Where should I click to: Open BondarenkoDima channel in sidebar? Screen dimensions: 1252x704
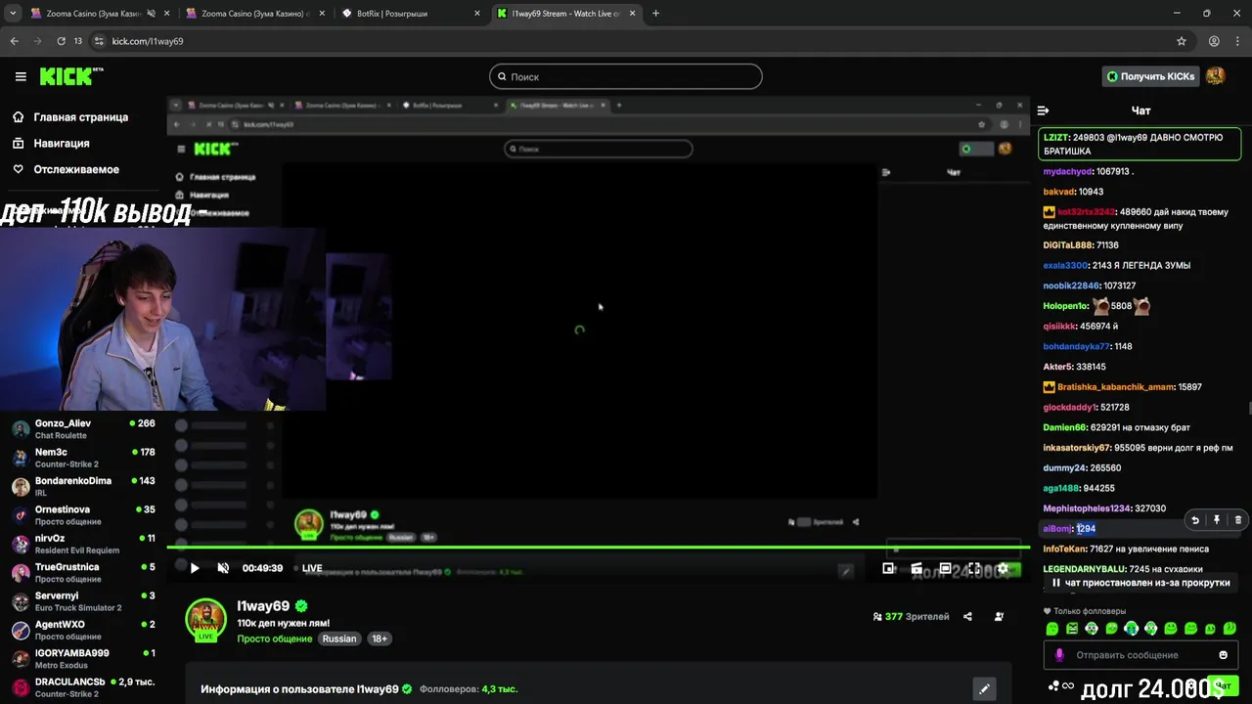(x=83, y=486)
